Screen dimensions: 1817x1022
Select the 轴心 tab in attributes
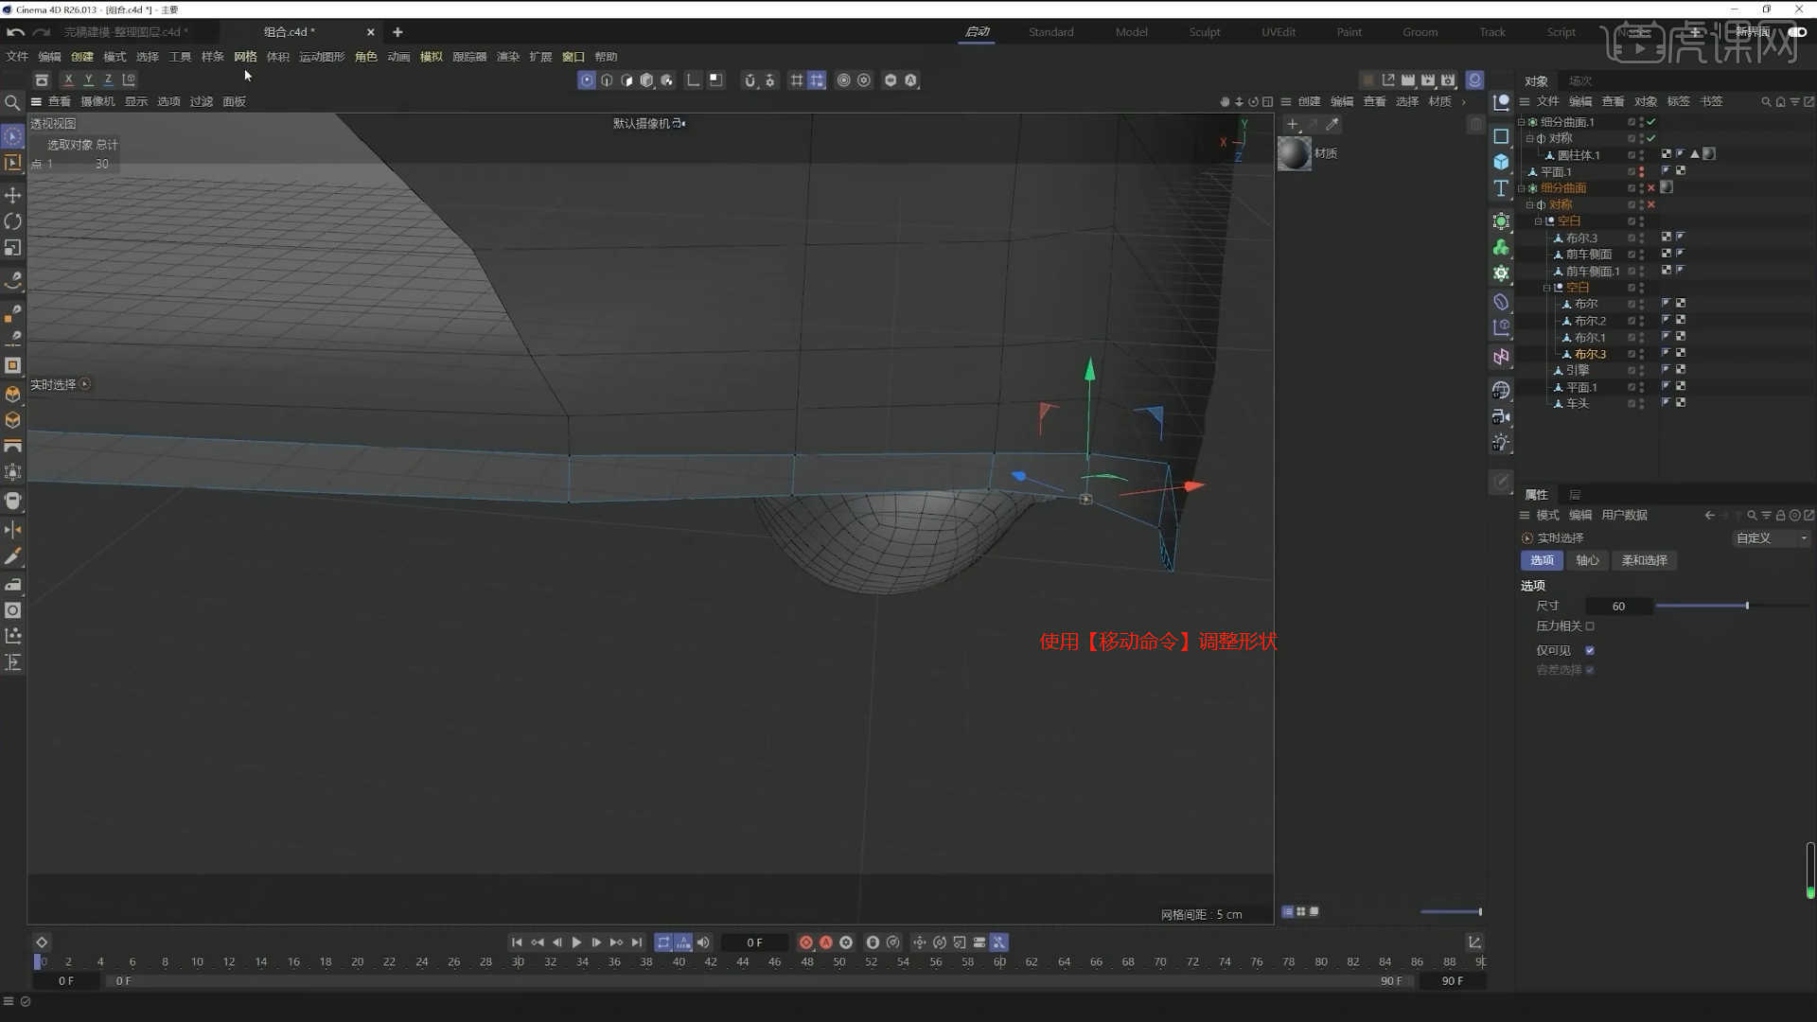coord(1587,561)
